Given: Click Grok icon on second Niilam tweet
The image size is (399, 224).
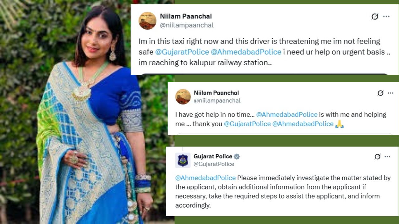Looking at the screenshot, I should [x=380, y=93].
